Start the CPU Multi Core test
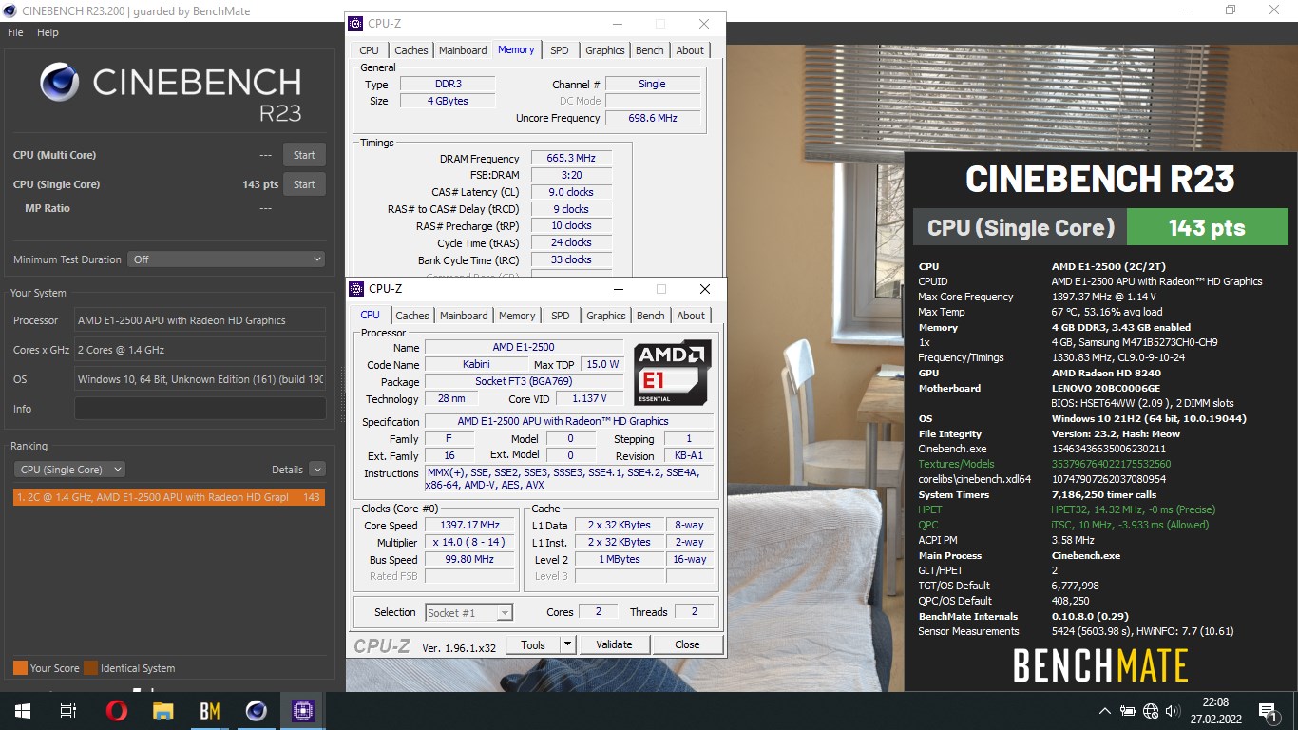1298x730 pixels. coord(304,155)
